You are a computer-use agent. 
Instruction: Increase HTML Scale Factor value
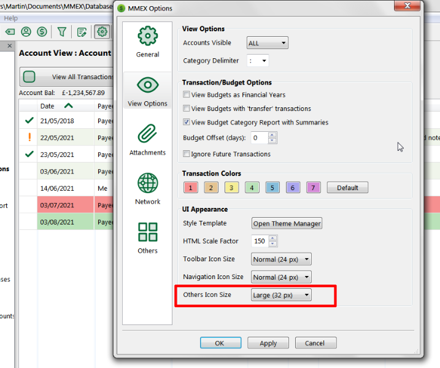pos(272,238)
